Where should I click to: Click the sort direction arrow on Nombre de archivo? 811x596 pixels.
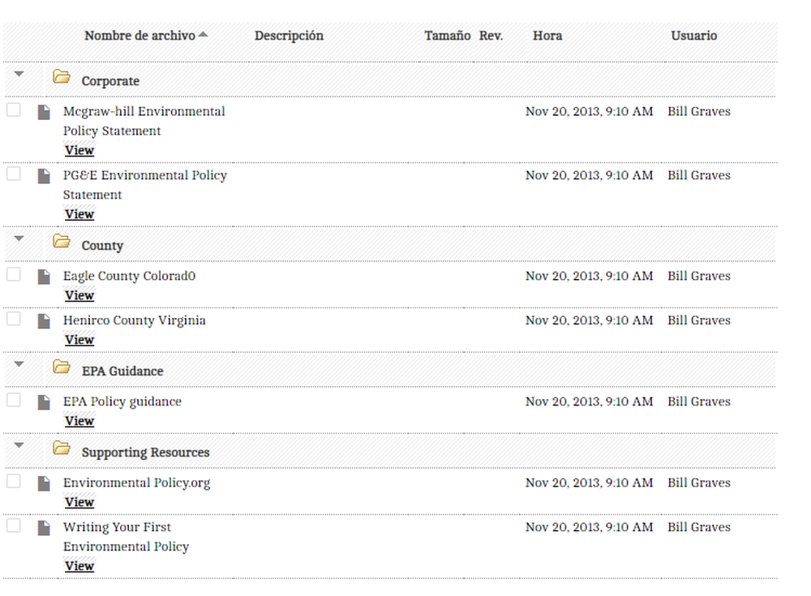pos(203,32)
